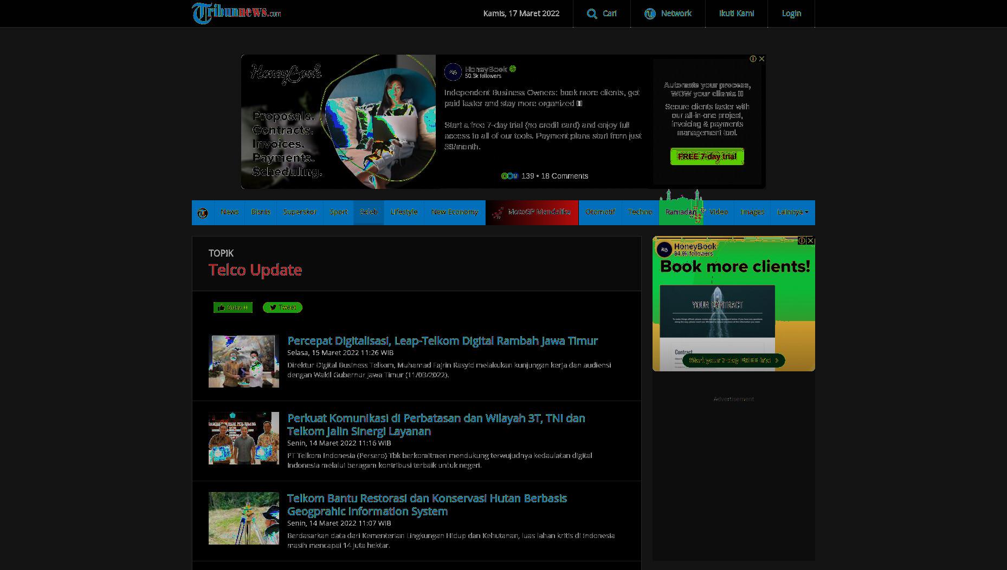The image size is (1007, 570).
Task: Click 'Senin, 14 Maret 2022 11:07 WIB' timestamp
Action: 339,523
